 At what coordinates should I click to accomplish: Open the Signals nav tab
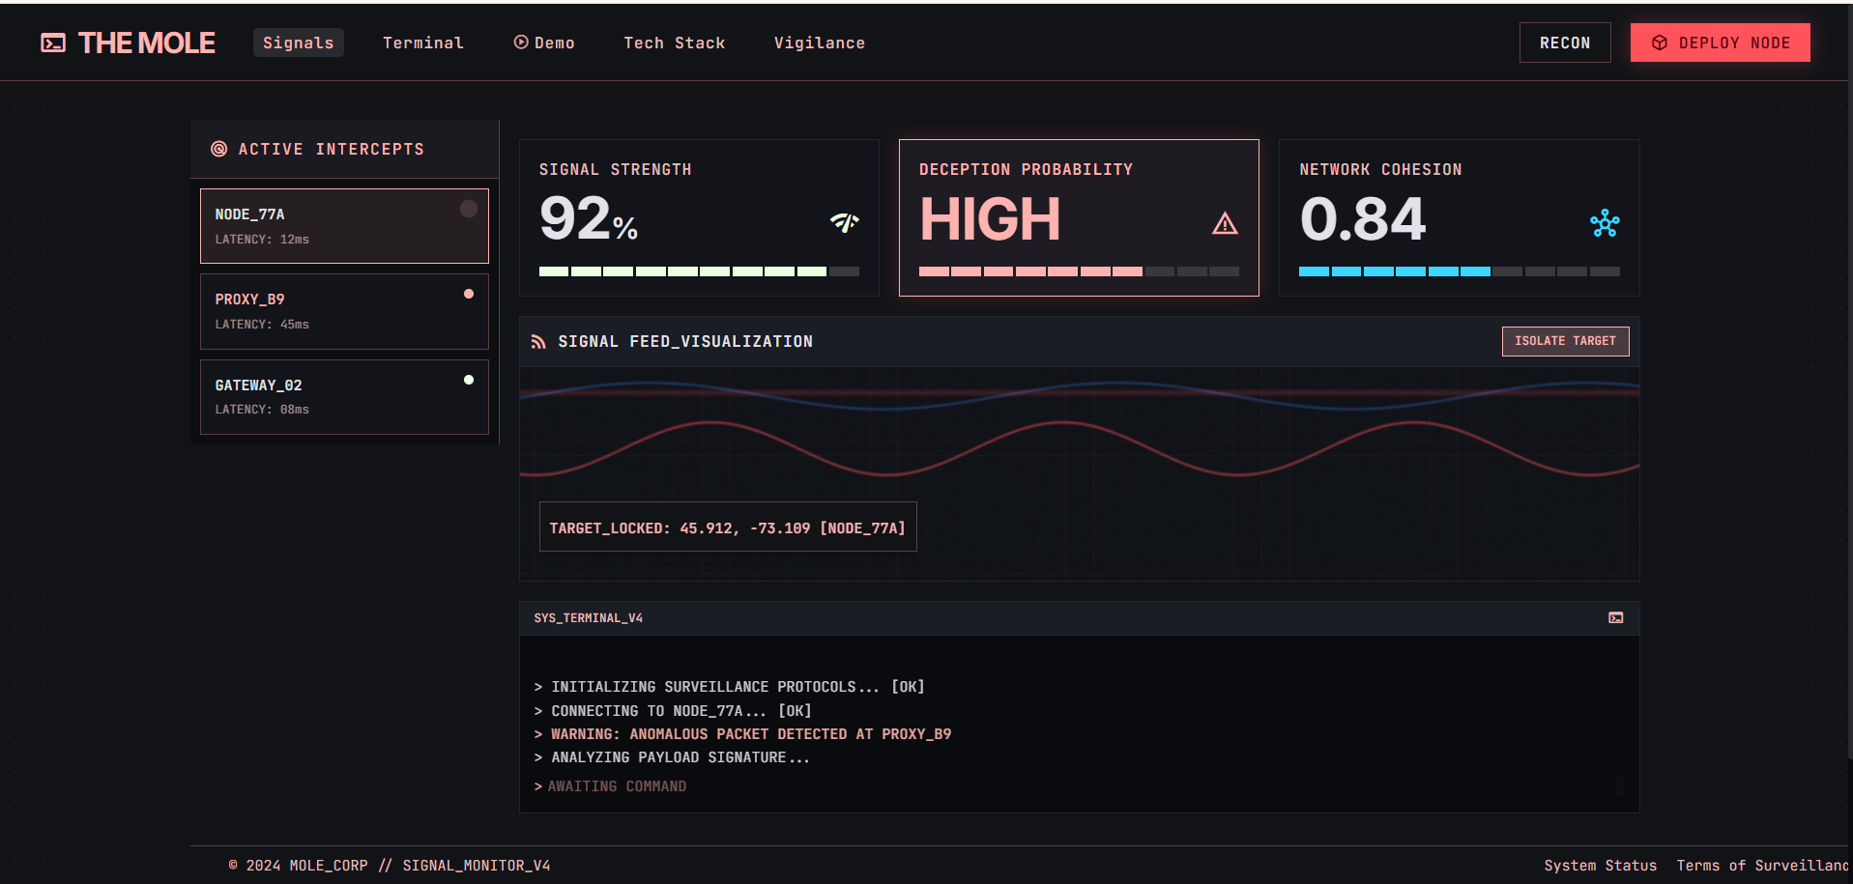298,43
